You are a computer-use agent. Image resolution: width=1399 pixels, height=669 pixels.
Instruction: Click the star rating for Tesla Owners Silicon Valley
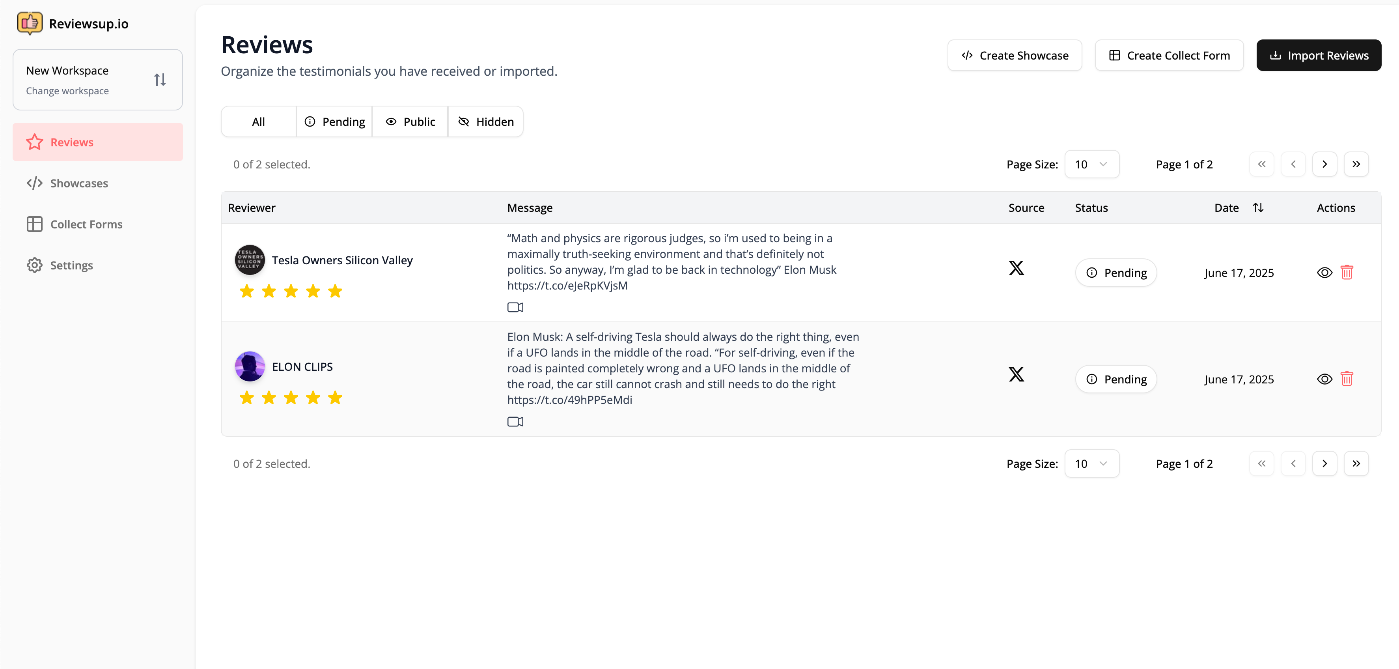pyautogui.click(x=291, y=291)
